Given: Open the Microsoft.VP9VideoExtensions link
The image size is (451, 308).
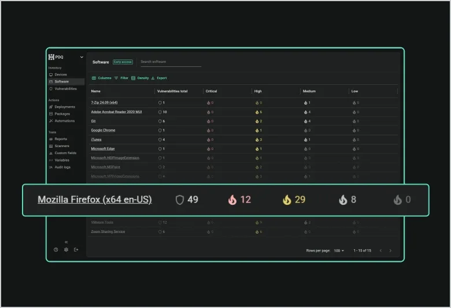Looking at the screenshot, I should click(x=115, y=176).
